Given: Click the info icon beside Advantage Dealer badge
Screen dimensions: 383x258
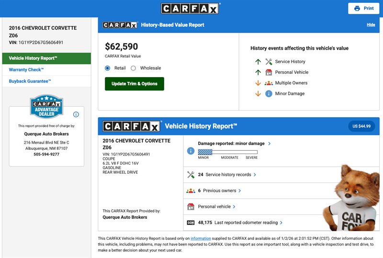Looking at the screenshot, I should click(x=76, y=114).
